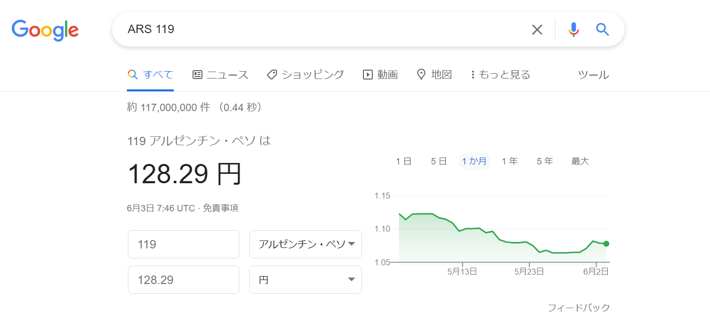Clear the search box with X icon
Screen dimensions: 710x322
pos(537,30)
